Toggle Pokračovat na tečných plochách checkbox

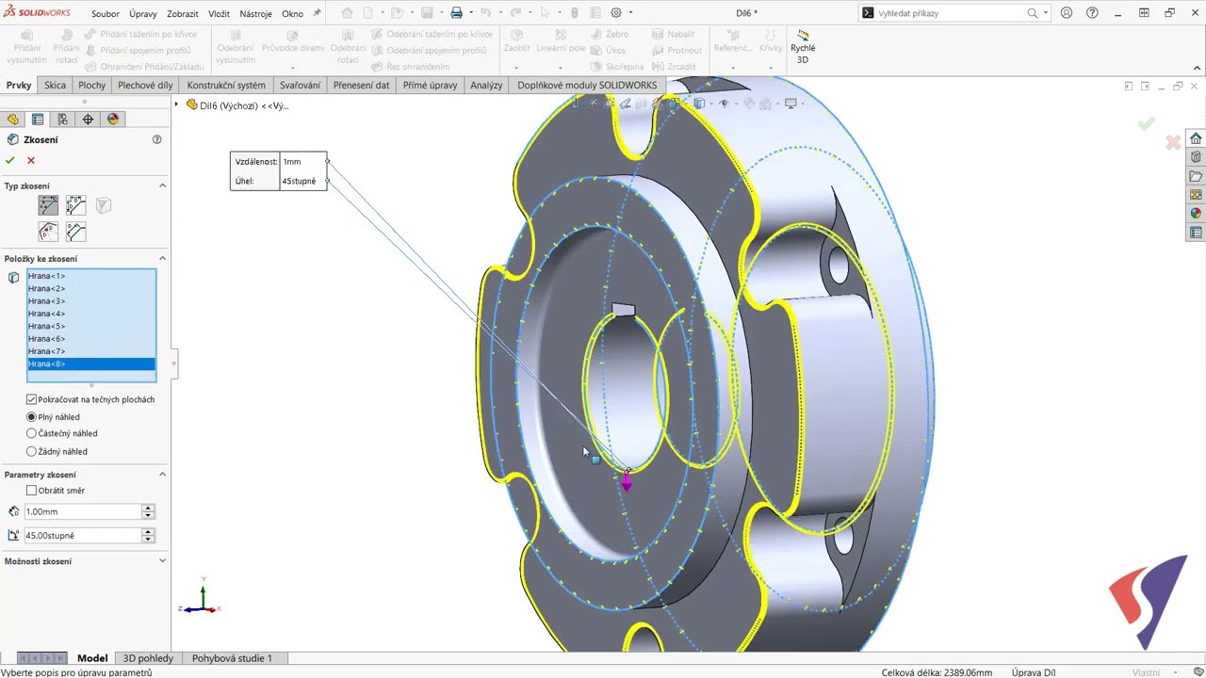coord(31,399)
